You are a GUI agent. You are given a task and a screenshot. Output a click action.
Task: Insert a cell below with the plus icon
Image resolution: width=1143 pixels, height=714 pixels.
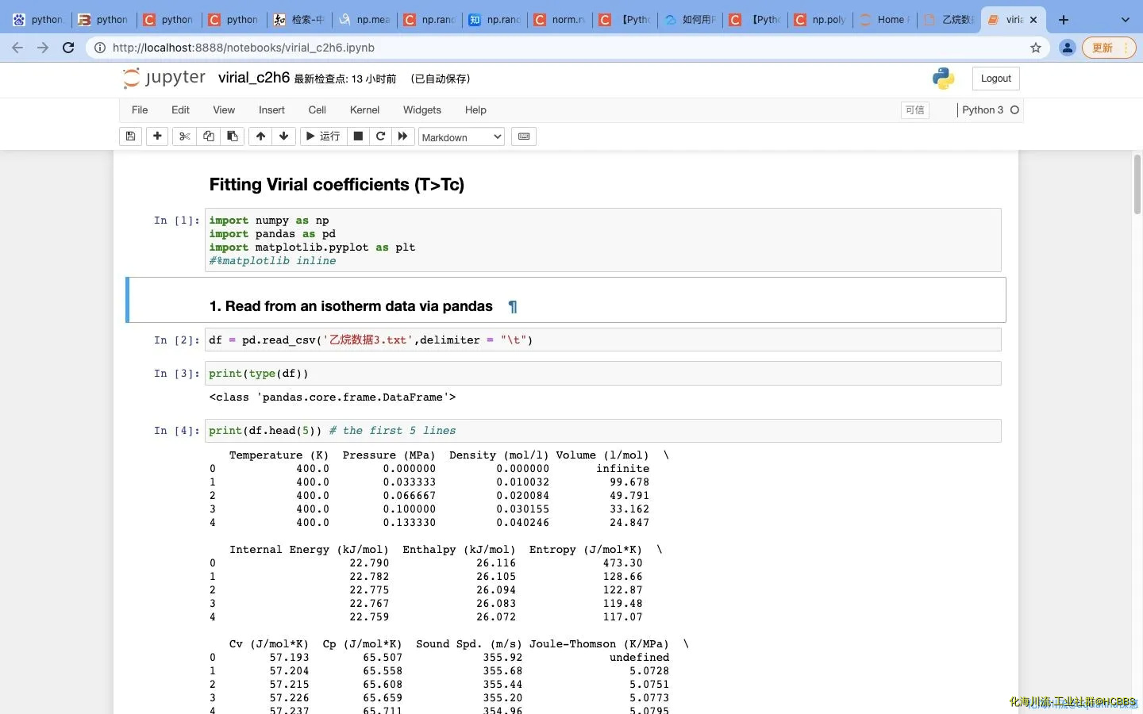(157, 136)
